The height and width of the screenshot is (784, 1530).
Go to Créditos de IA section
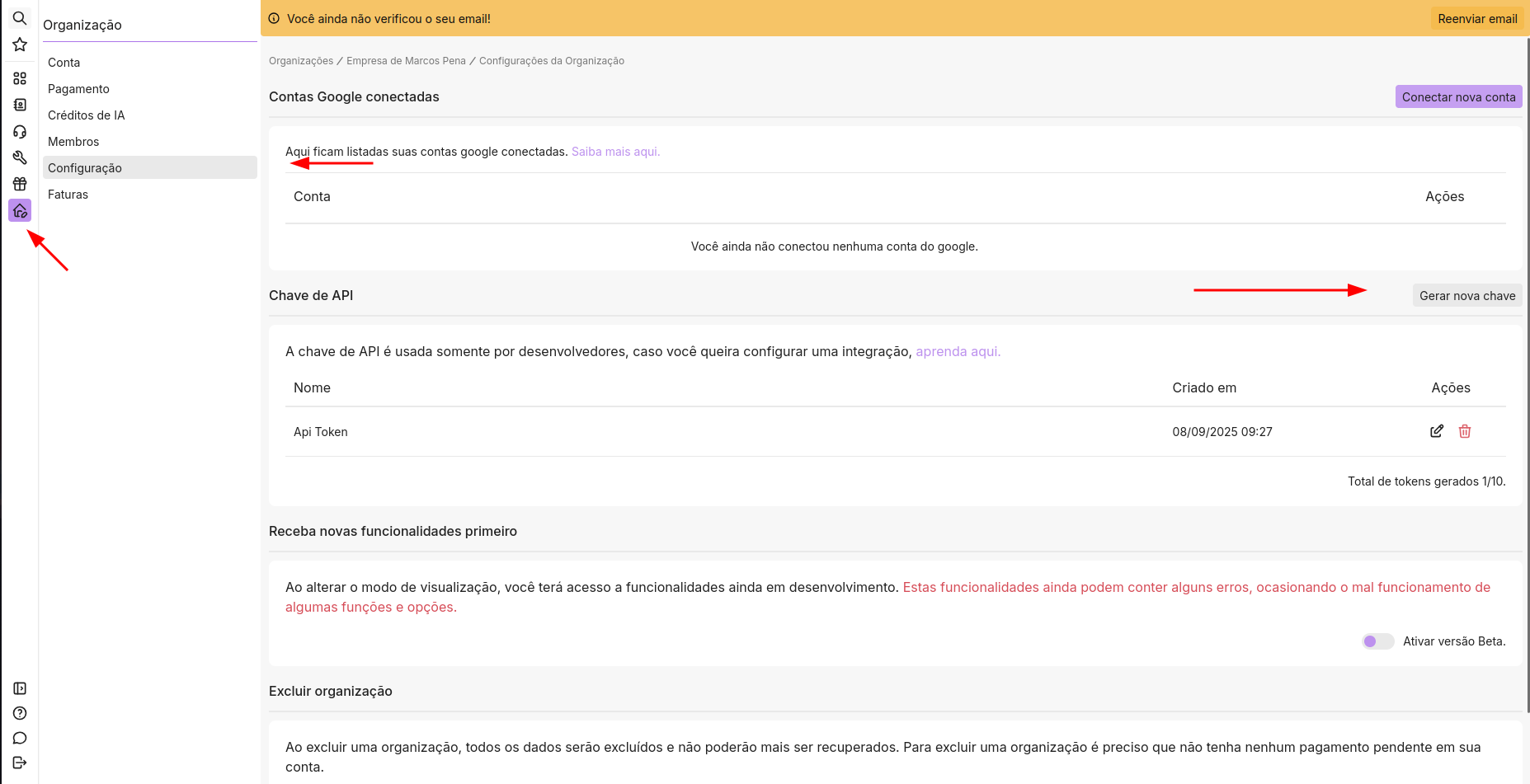(149, 115)
